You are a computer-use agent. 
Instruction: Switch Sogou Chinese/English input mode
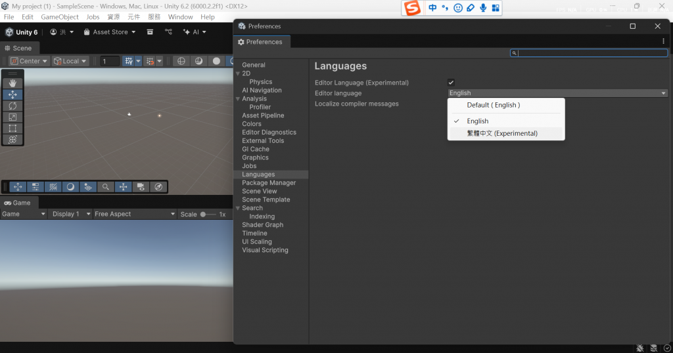[x=432, y=8]
